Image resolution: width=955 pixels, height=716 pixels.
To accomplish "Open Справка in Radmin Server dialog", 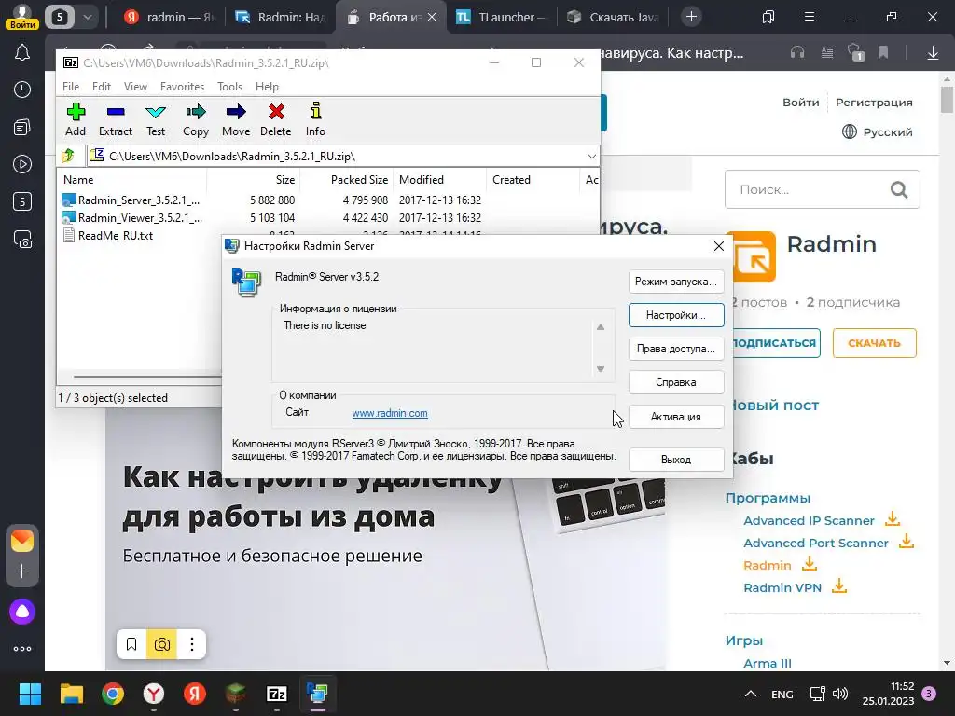I will [676, 382].
